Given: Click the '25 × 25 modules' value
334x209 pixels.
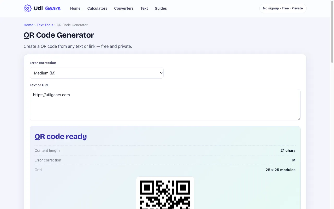Looking at the screenshot, I should 281,170.
